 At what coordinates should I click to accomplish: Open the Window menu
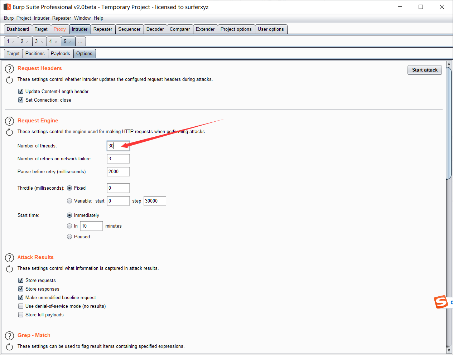pos(82,18)
